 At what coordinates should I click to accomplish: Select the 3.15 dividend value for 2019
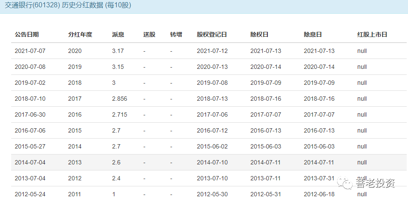pos(118,67)
